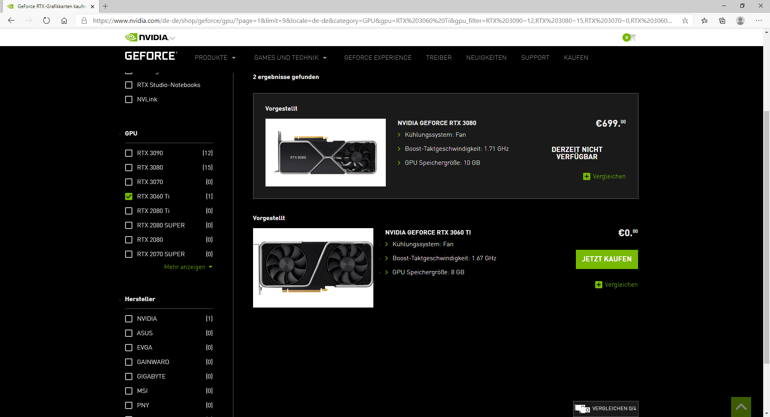Click the plus icon beside RTX 3080 Vergleichen
This screenshot has height=417, width=770.
(x=587, y=176)
